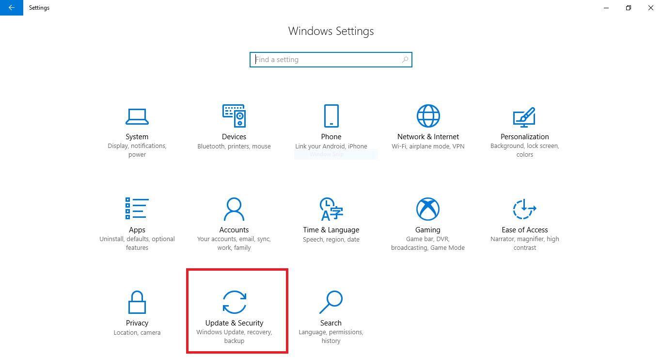Go back using the title bar arrow
662x358 pixels.
[x=12, y=8]
